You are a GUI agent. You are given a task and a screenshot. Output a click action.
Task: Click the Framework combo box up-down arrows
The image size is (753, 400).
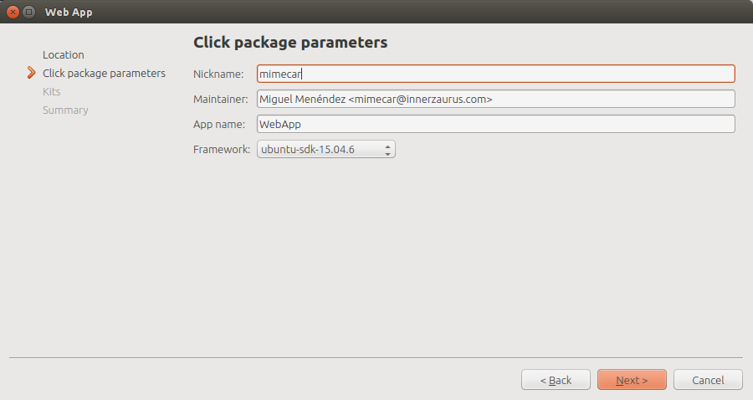(x=387, y=149)
